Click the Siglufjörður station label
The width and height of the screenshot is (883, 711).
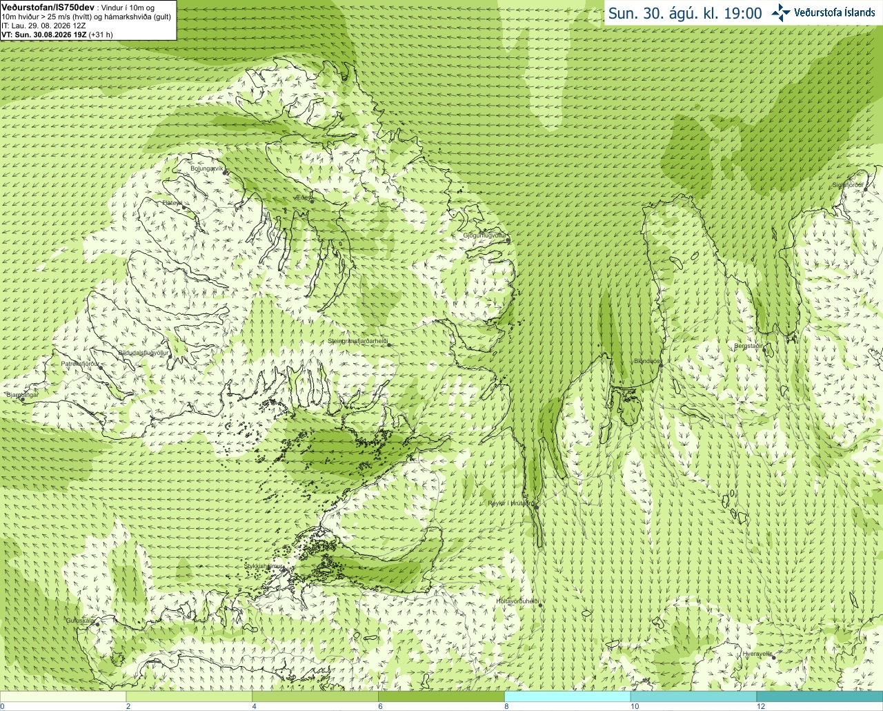[848, 185]
